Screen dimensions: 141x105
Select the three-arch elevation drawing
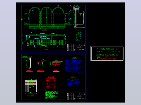coord(47,17)
